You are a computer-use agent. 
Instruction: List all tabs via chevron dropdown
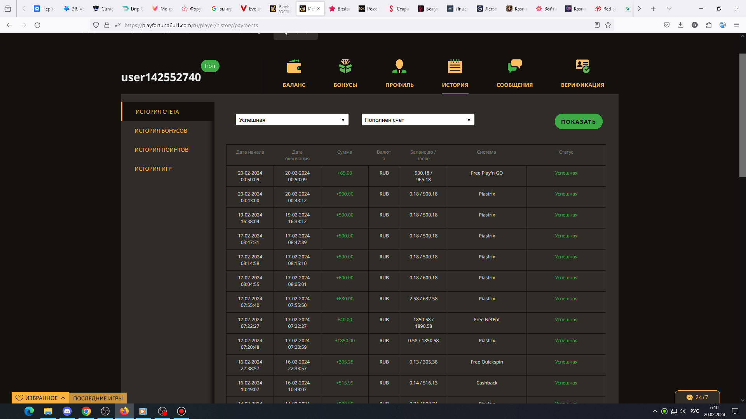[669, 9]
